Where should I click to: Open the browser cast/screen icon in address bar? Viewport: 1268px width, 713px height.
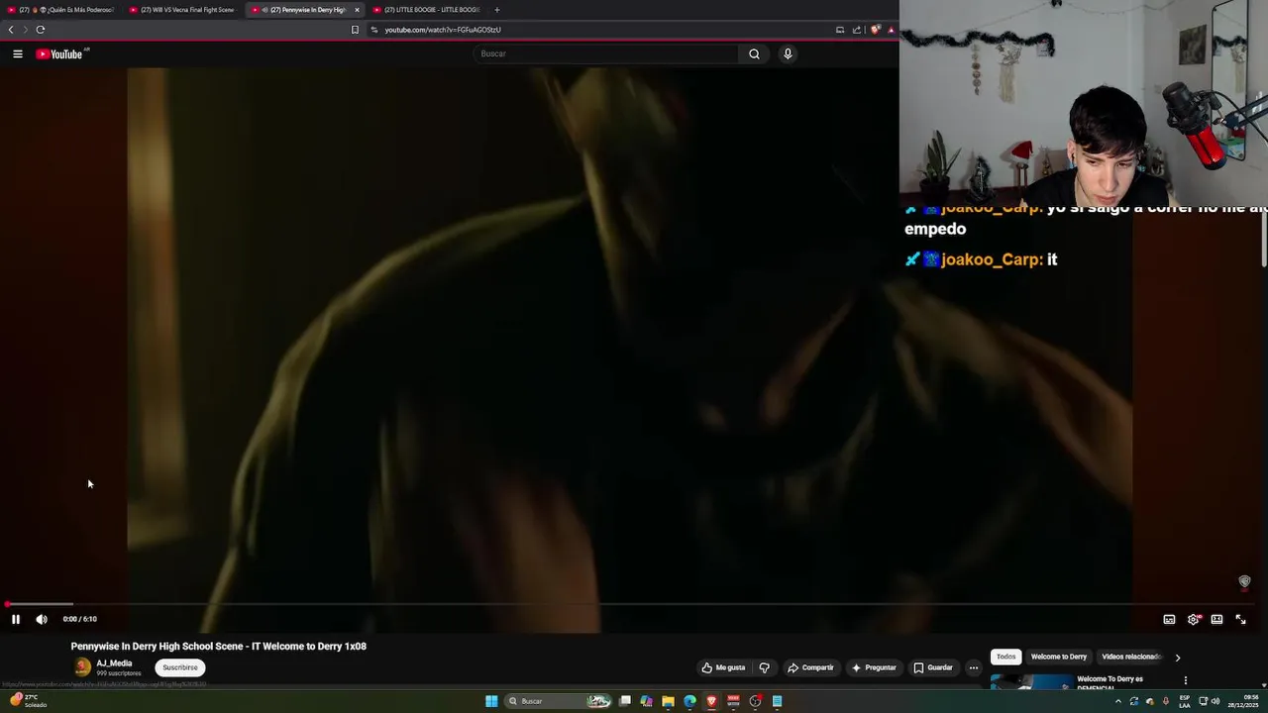tap(840, 30)
